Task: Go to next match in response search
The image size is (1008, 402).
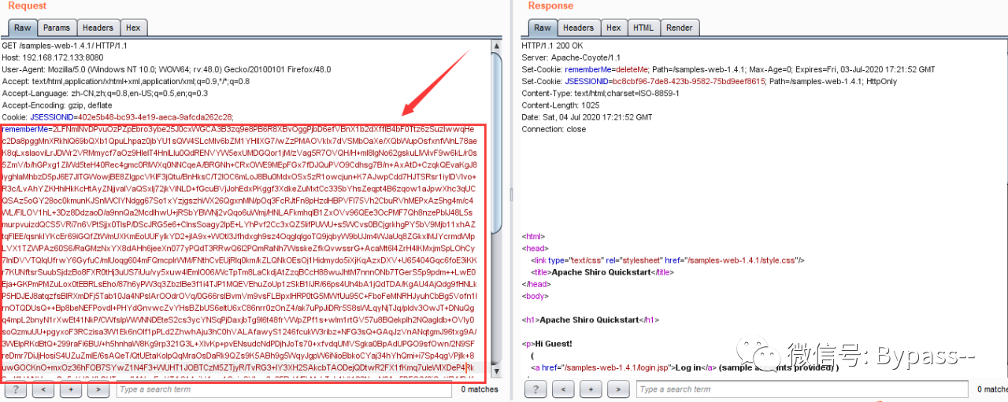Action: coord(619,389)
